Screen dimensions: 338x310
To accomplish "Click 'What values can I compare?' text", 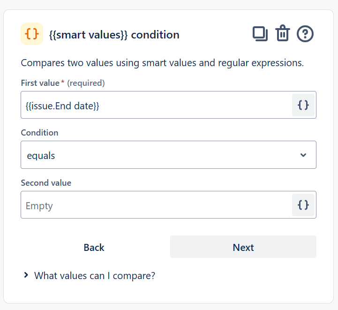I will [x=95, y=276].
